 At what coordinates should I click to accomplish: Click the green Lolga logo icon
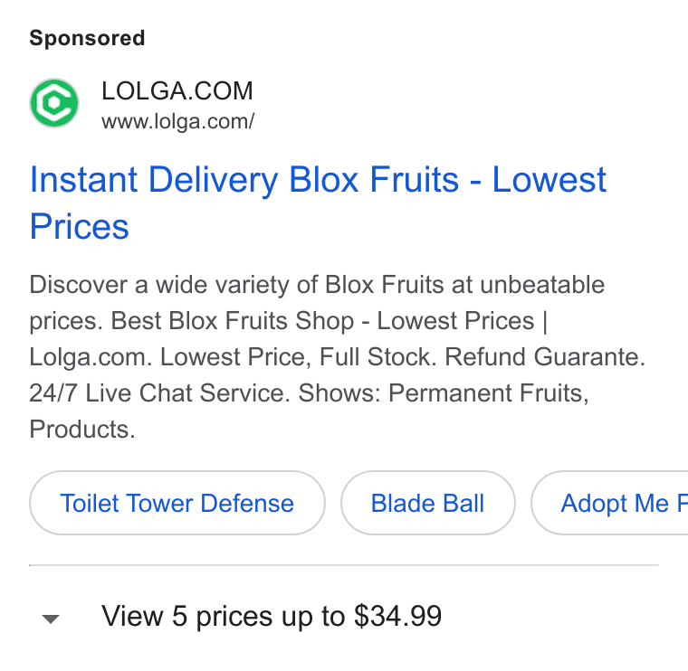(54, 103)
